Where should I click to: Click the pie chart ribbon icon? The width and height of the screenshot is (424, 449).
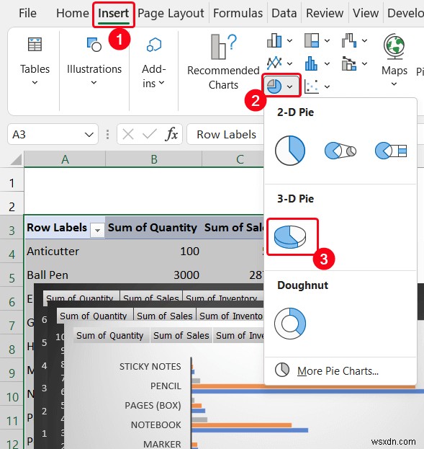click(x=274, y=86)
